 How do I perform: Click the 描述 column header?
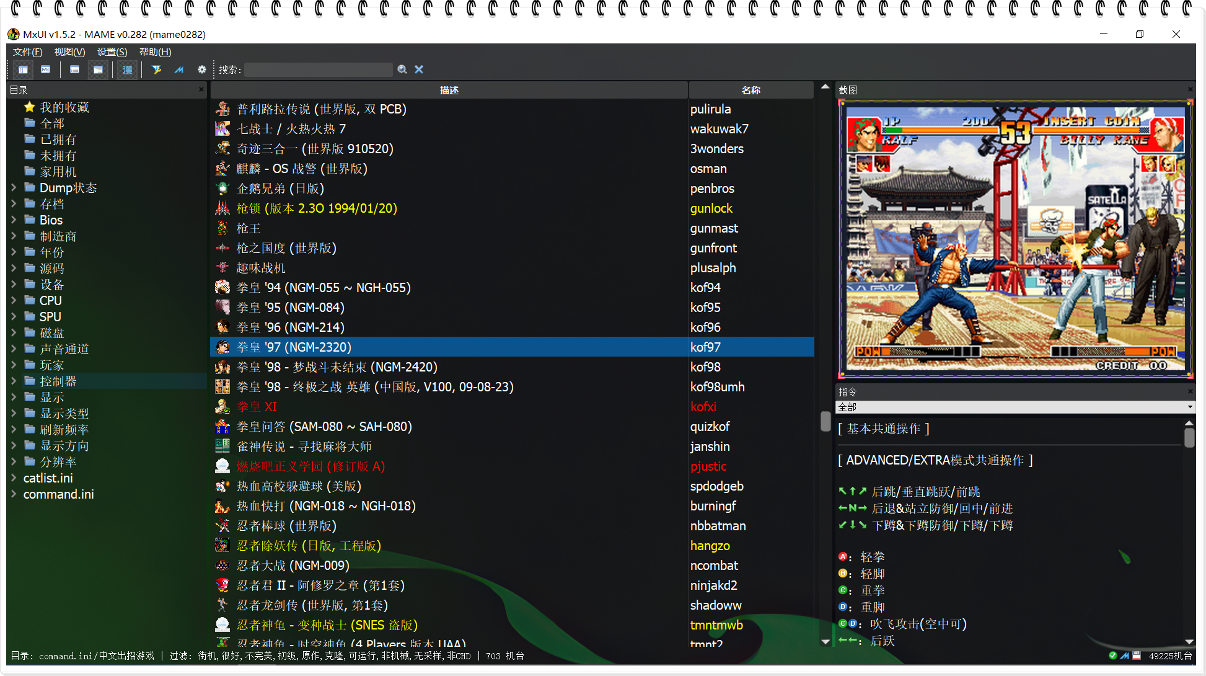[449, 89]
